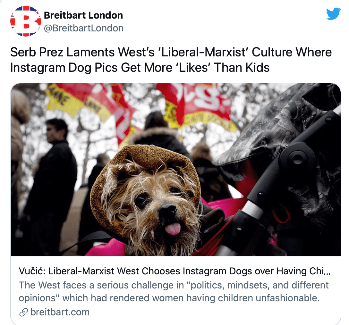Select the Breitbart London display name
349x325 pixels.
click(83, 15)
